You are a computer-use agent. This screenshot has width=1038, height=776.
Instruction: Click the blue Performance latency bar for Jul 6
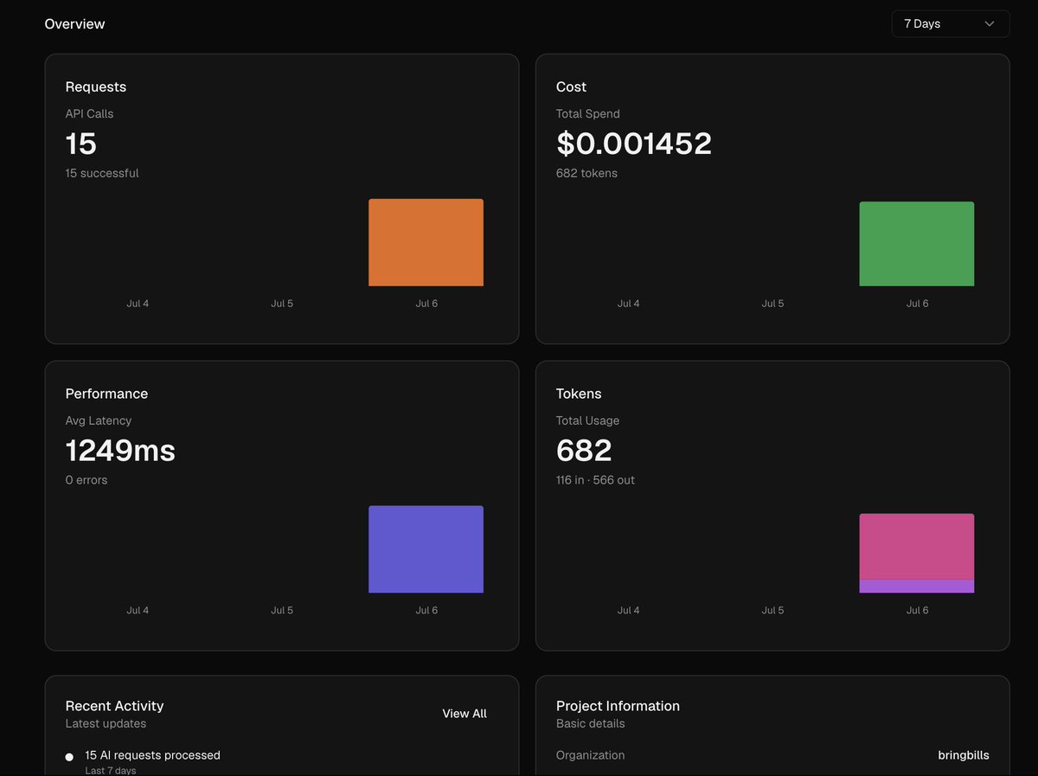pyautogui.click(x=426, y=549)
